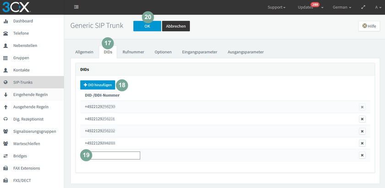Click the SIP-Trunks globe icon
Image resolution: width=385 pixels, height=188 pixels.
click(5, 83)
